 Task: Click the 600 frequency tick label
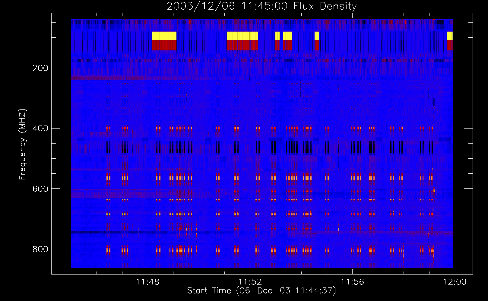[x=40, y=189]
